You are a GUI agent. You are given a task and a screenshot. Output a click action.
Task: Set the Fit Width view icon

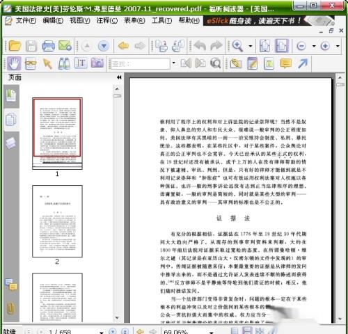pos(282,46)
